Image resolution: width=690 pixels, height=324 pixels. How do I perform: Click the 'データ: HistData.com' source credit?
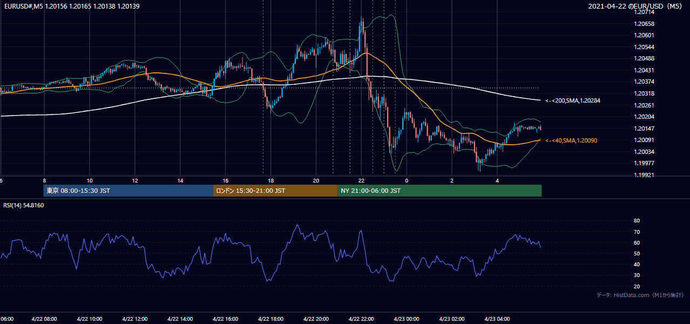pos(640,295)
